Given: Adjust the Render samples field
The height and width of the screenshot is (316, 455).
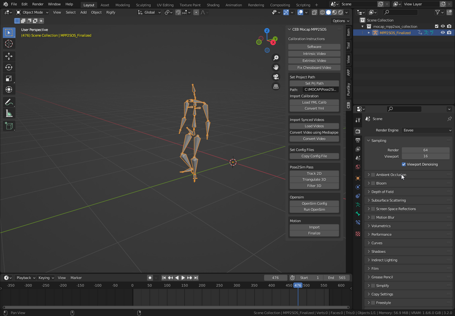Looking at the screenshot, I should tap(425, 150).
